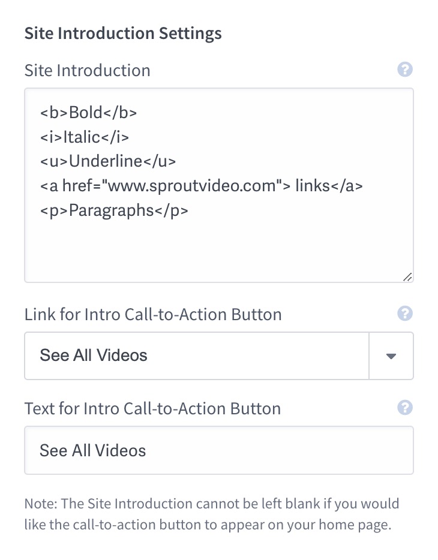Focus the Text for Intro Call-to-Action field
The image size is (438, 560).
pyautogui.click(x=219, y=450)
